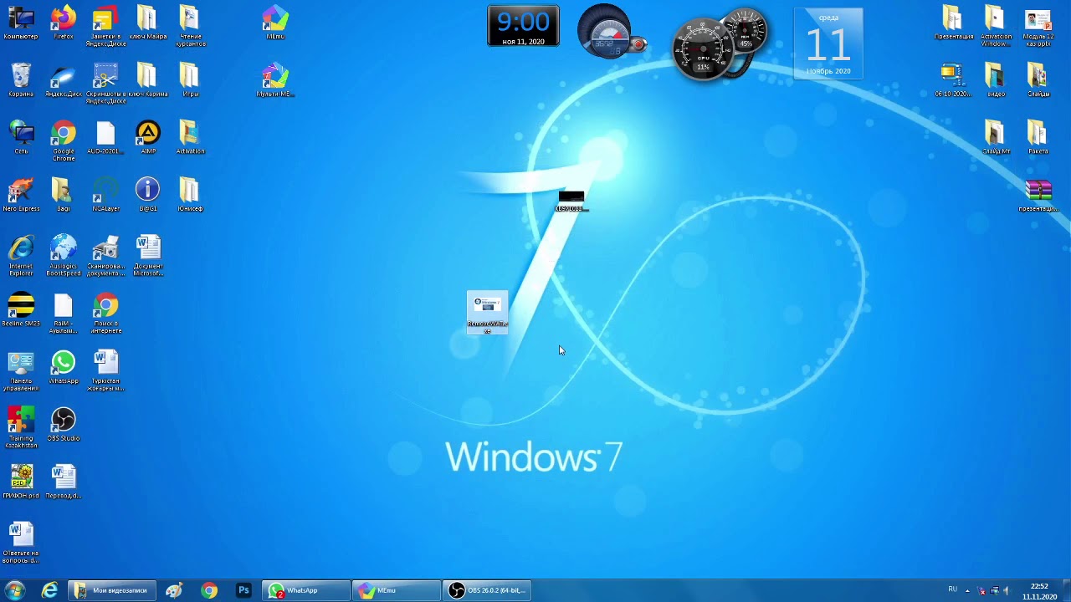Select the RaiM - Ауылым file
1071x602 pixels.
[x=63, y=314]
